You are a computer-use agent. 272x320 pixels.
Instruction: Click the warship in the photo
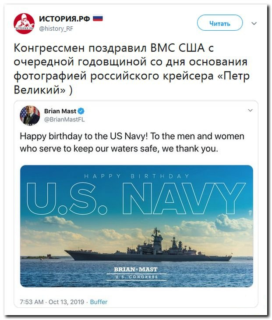[148, 247]
